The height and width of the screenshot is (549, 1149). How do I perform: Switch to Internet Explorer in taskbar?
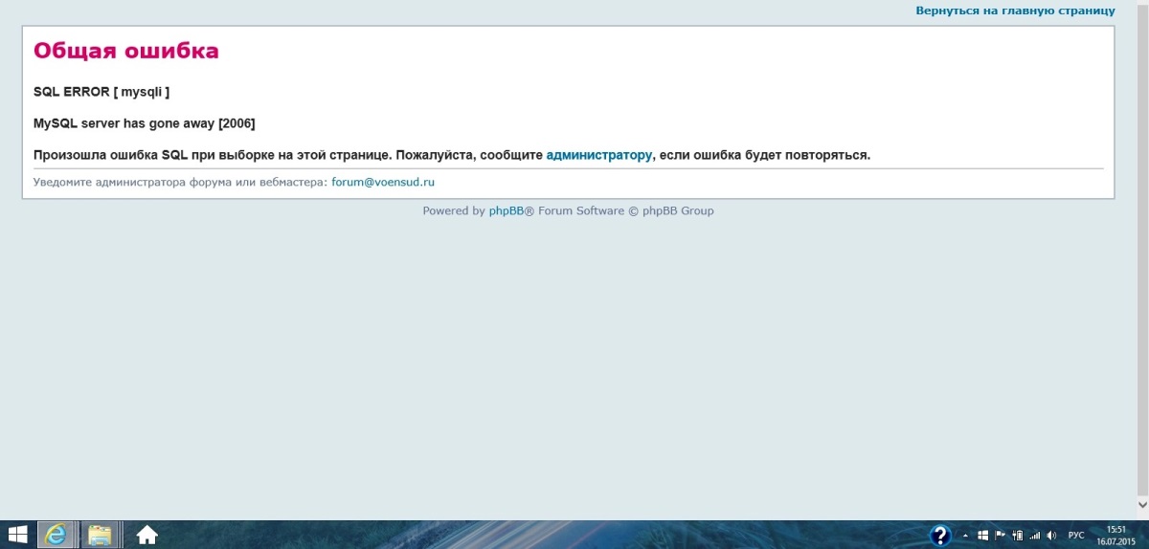[56, 535]
